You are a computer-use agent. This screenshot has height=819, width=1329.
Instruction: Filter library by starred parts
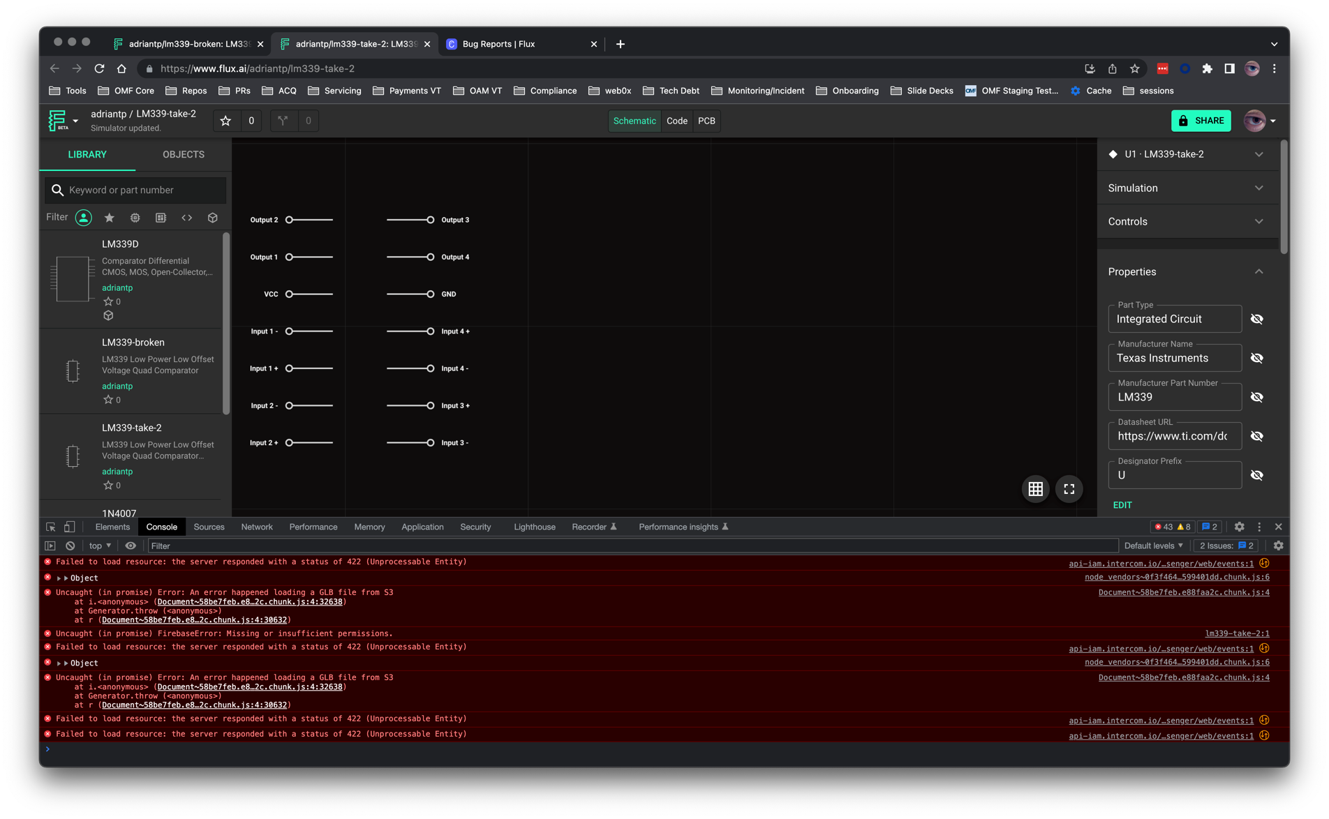pyautogui.click(x=109, y=218)
